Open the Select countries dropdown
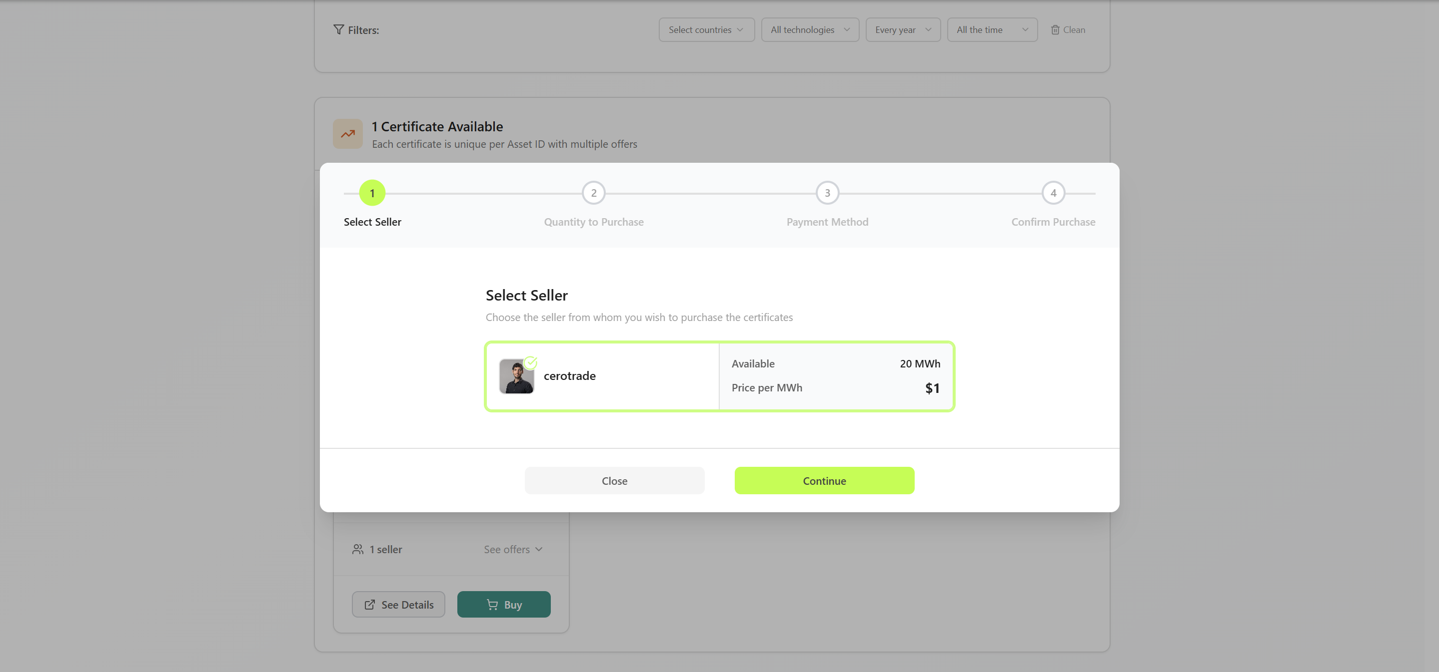Image resolution: width=1439 pixels, height=672 pixels. point(706,30)
